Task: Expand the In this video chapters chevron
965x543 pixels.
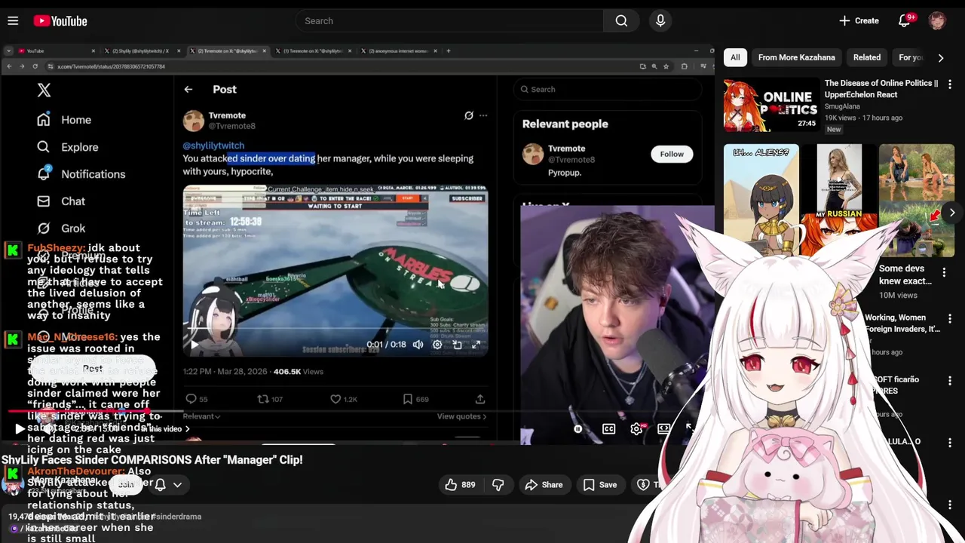Action: (187, 429)
